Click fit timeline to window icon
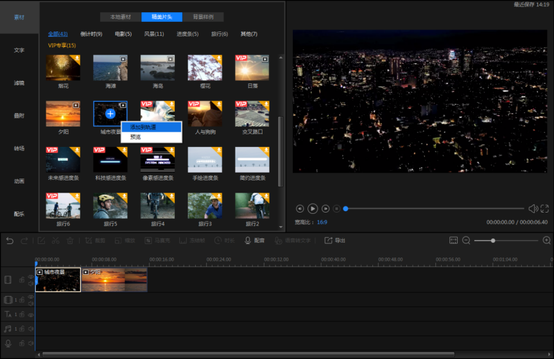Image resolution: width=554 pixels, height=359 pixels. pos(453,241)
